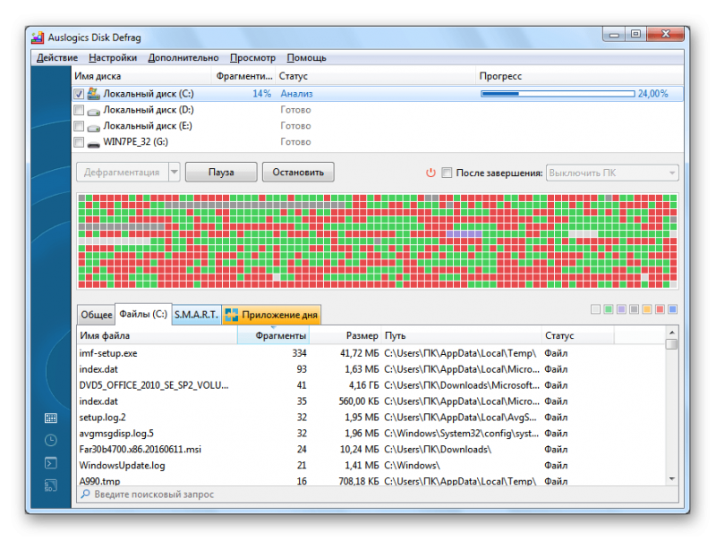Click the drive icon for Локальный диск (E:)
Viewport: 716px width, 540px height.
pyautogui.click(x=94, y=127)
